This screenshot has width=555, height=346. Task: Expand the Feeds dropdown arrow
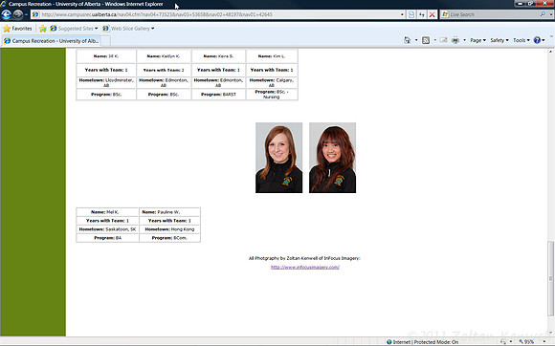tap(435, 40)
